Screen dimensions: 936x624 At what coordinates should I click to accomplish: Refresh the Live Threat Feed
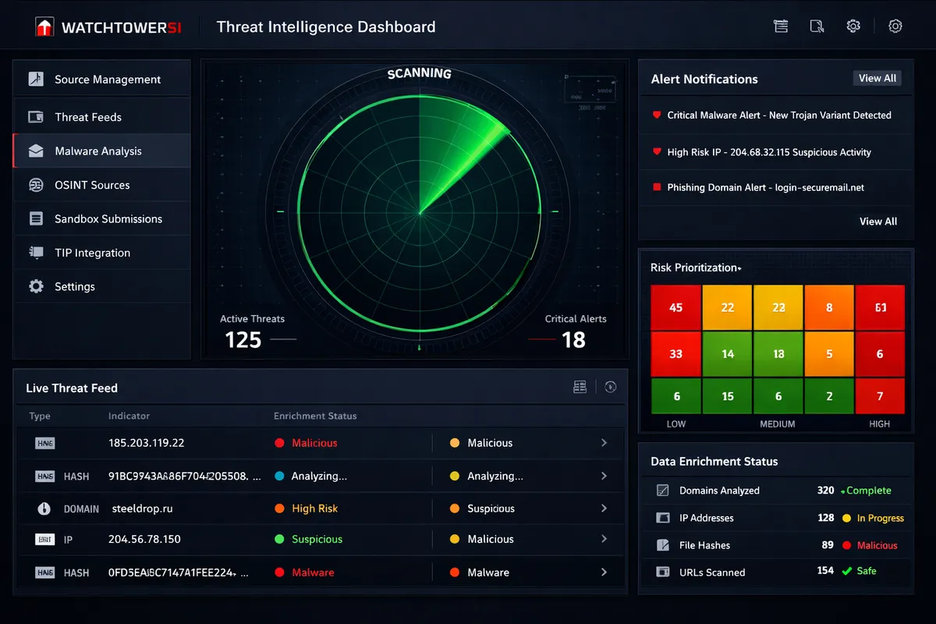pos(610,386)
